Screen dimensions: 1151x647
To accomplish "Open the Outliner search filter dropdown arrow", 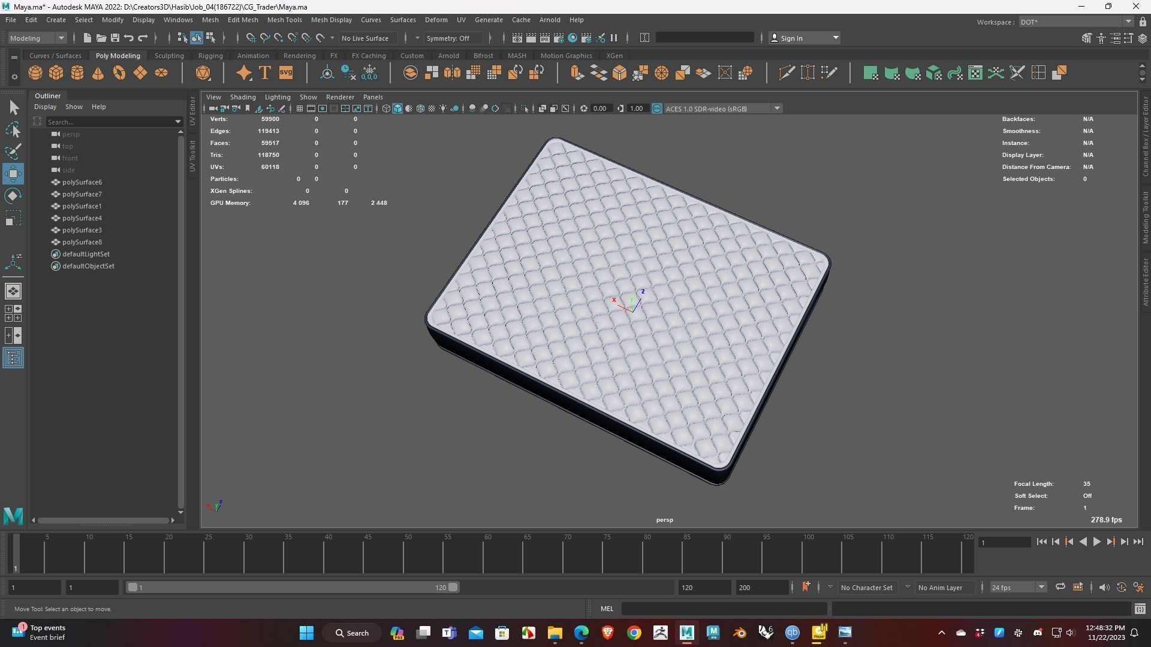I will 178,122.
